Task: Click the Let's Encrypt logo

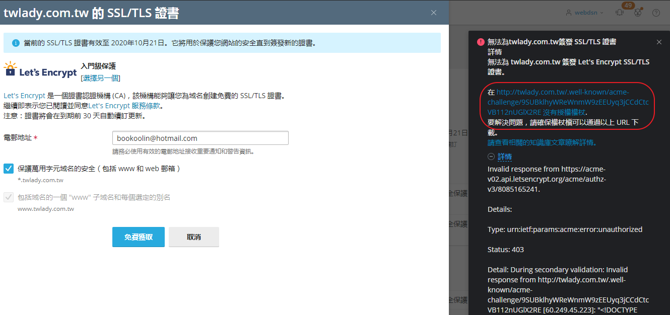Action: [x=40, y=70]
